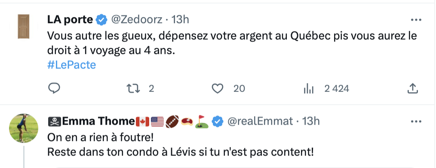Click the verified badge beside Emma Thome
The image size is (436, 168).
coord(218,121)
